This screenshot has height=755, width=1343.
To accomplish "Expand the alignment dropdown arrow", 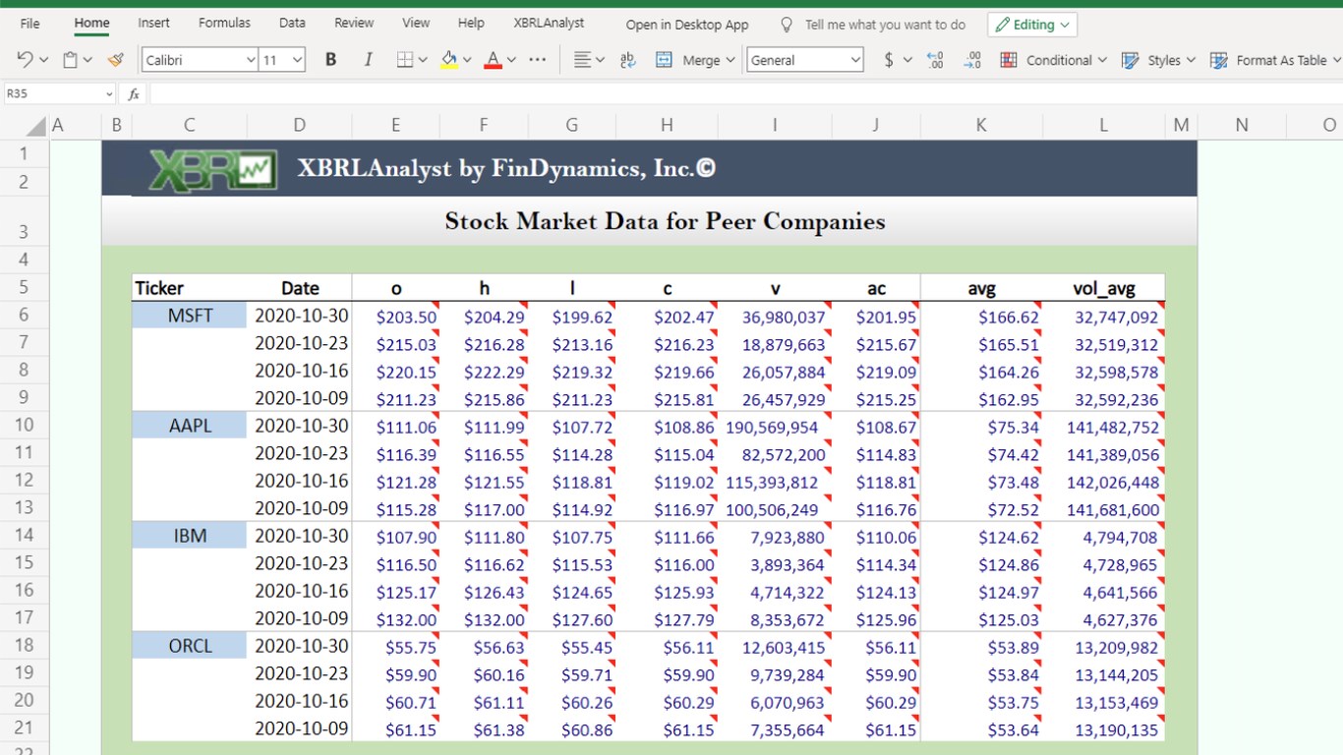I will point(600,60).
